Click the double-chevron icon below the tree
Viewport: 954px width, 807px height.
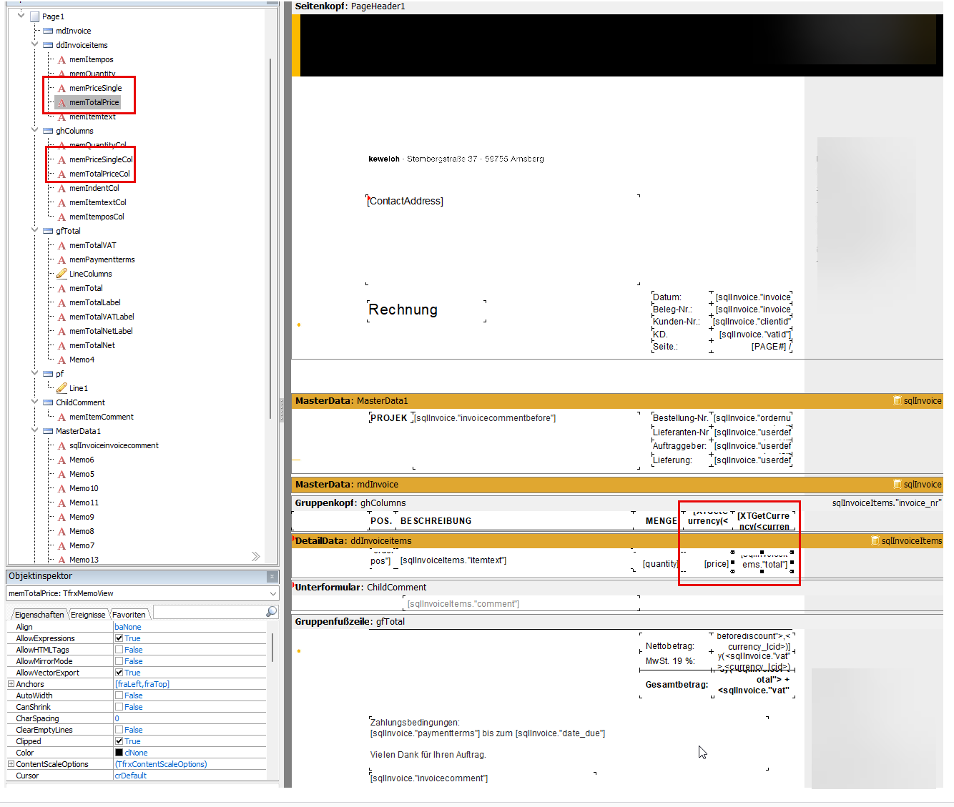pyautogui.click(x=255, y=556)
